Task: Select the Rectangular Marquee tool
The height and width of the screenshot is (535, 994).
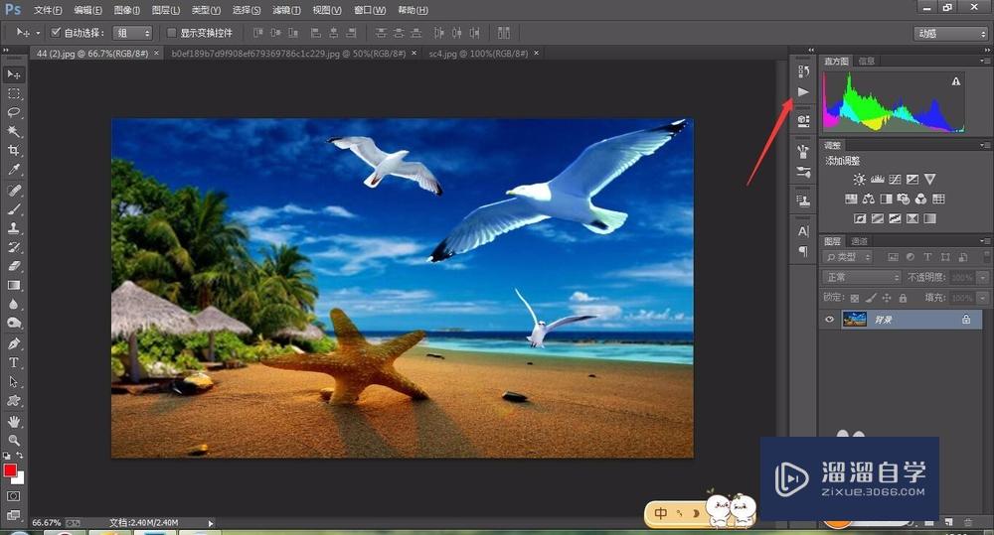Action: coord(13,93)
